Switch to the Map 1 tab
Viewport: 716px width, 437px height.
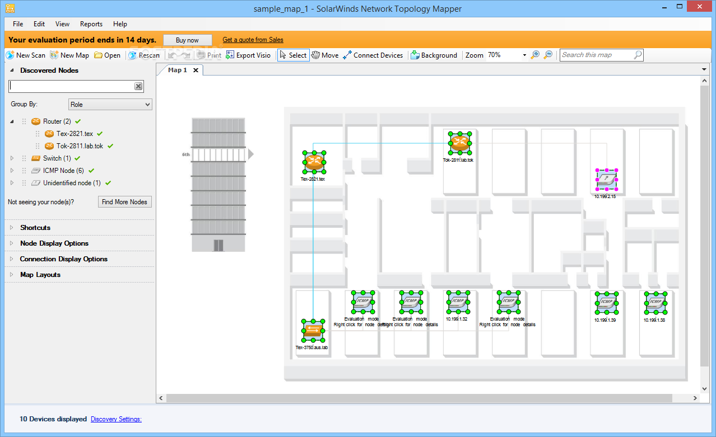point(178,70)
